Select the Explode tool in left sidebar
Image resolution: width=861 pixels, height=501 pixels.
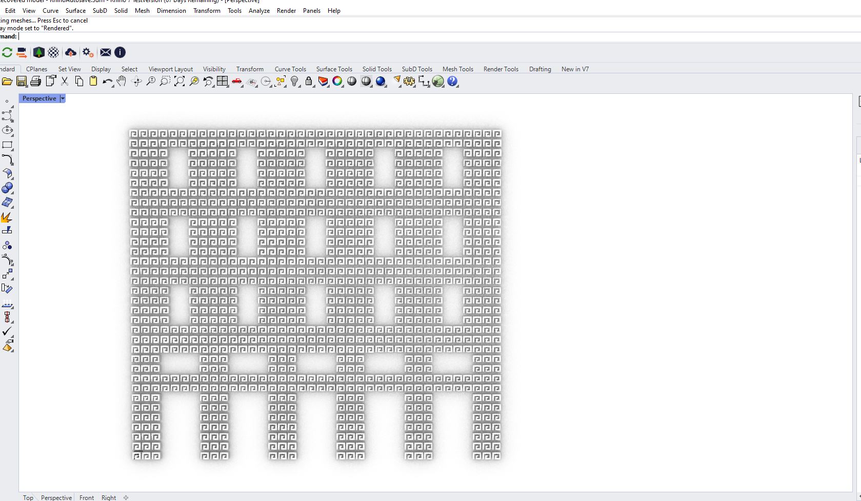click(7, 217)
